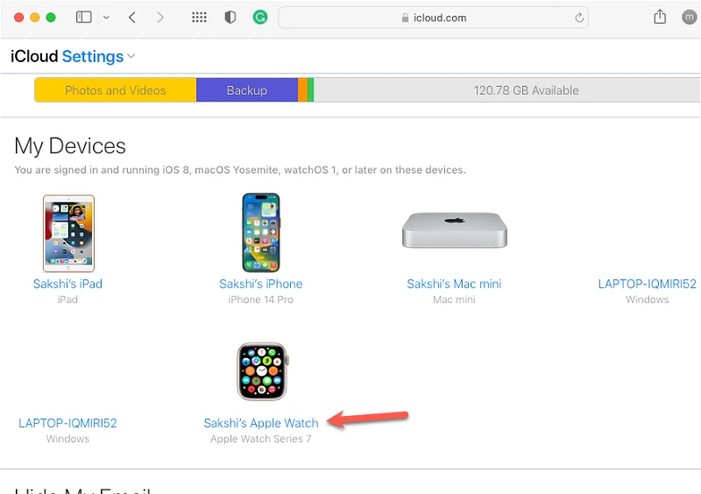Open the tab overview grid icon

click(199, 18)
